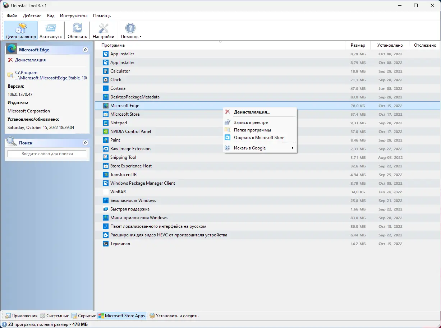
Task: Expand the Помощь toolbar dropdown
Action: (x=131, y=30)
